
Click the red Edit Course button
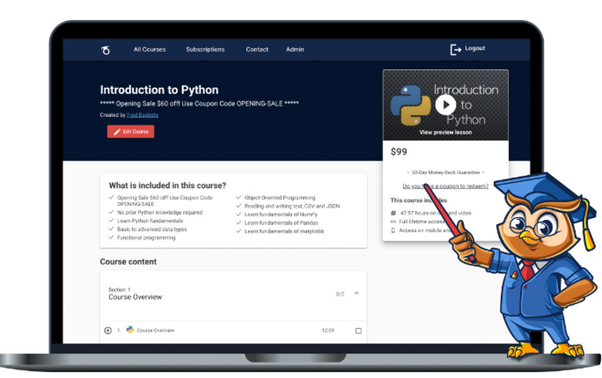click(x=131, y=132)
